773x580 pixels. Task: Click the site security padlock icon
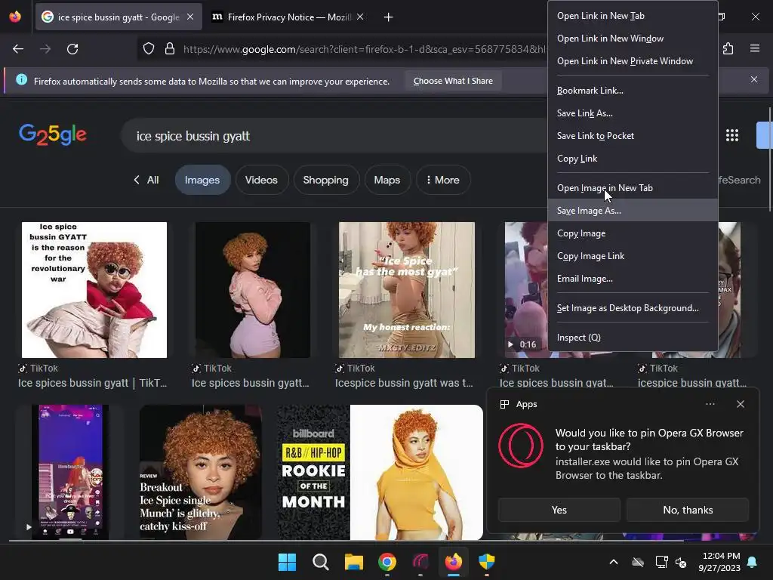170,49
